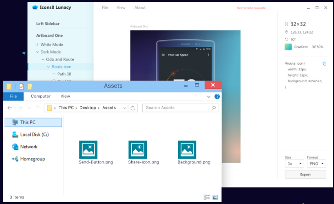
Task: Click the rotation icon next to 90°
Action: coord(286,39)
